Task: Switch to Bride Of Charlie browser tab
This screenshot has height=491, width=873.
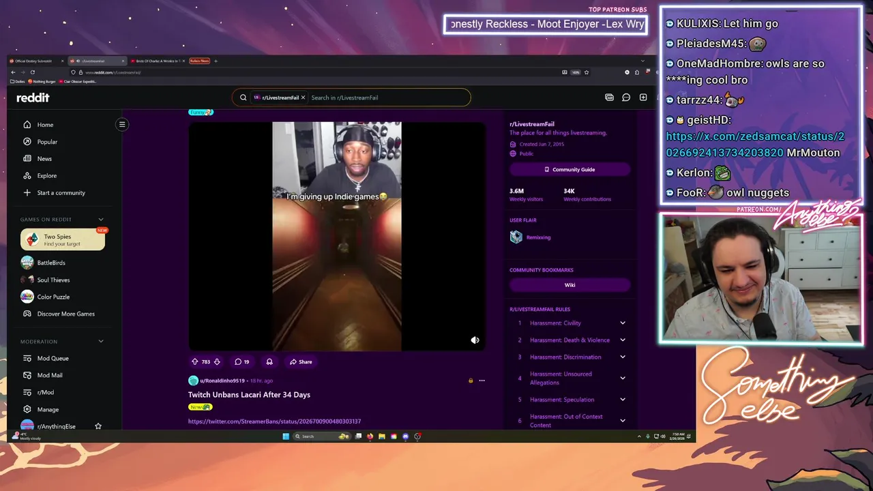Action: click(158, 61)
